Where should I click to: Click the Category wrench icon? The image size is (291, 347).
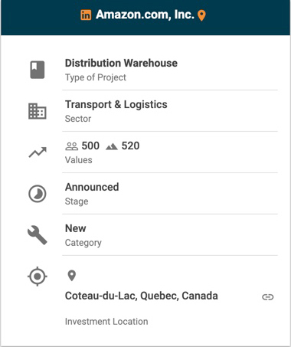pyautogui.click(x=38, y=235)
